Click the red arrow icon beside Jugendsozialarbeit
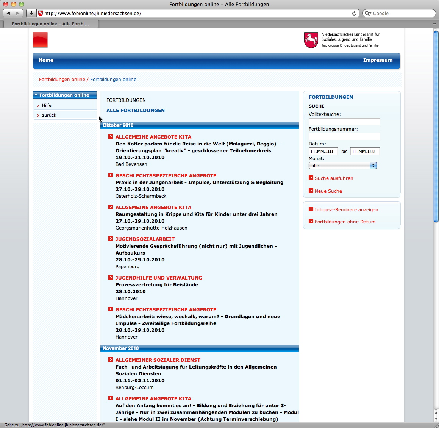The image size is (439, 428). pyautogui.click(x=111, y=239)
